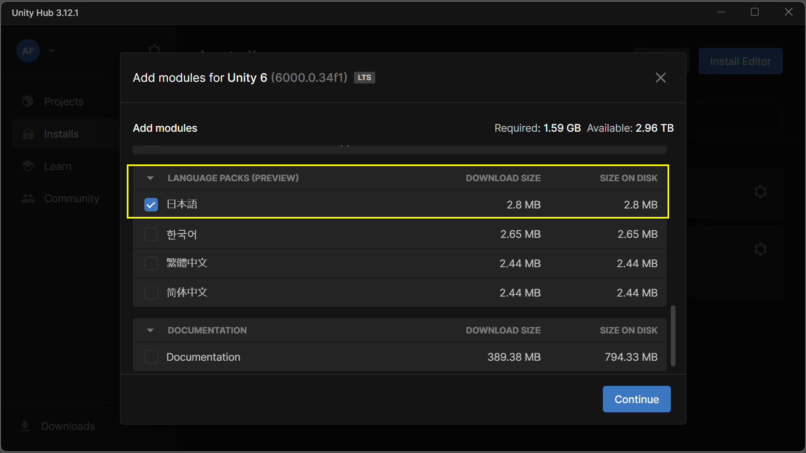Click the AF account avatar
This screenshot has height=453, width=806.
click(28, 51)
